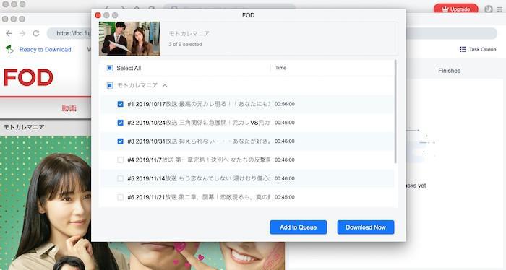Click the モトカレマニア heading on the web page
Viewport: 506px width, 270px height.
point(24,127)
